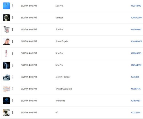
Task: Open the three-dot menu for asset #7272574
Action: [13, 113]
